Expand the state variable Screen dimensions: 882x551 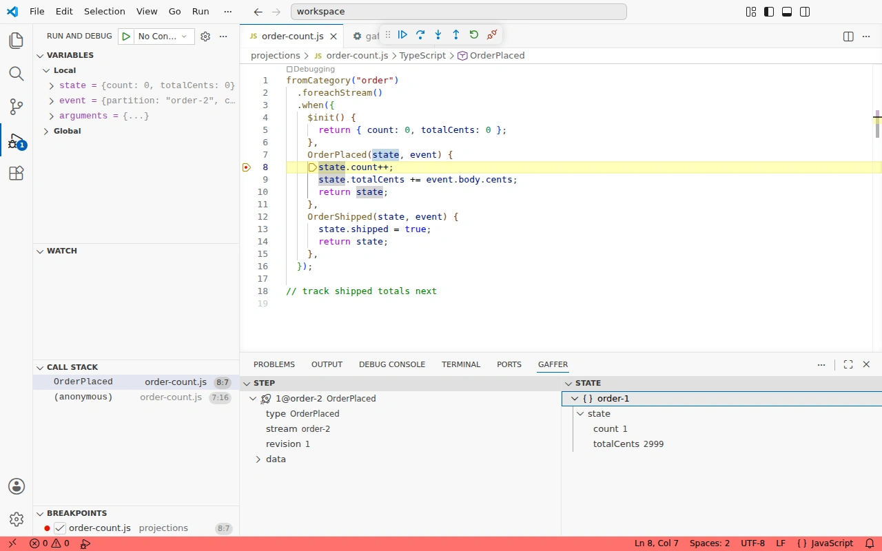(x=52, y=85)
